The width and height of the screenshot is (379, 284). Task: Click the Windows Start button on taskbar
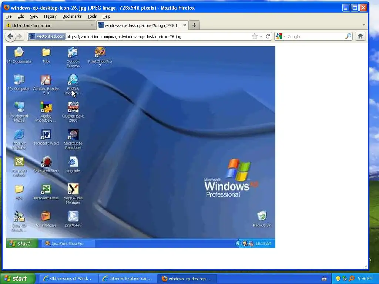pos(17,278)
